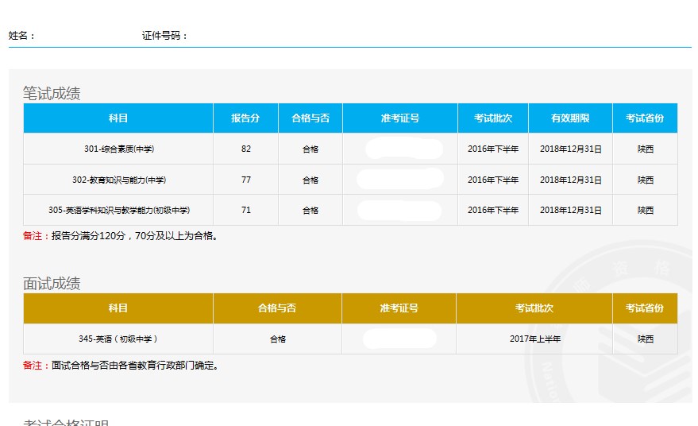Click 陕西 in the 345-英语 interview row
This screenshot has height=426, width=698.
tap(645, 339)
